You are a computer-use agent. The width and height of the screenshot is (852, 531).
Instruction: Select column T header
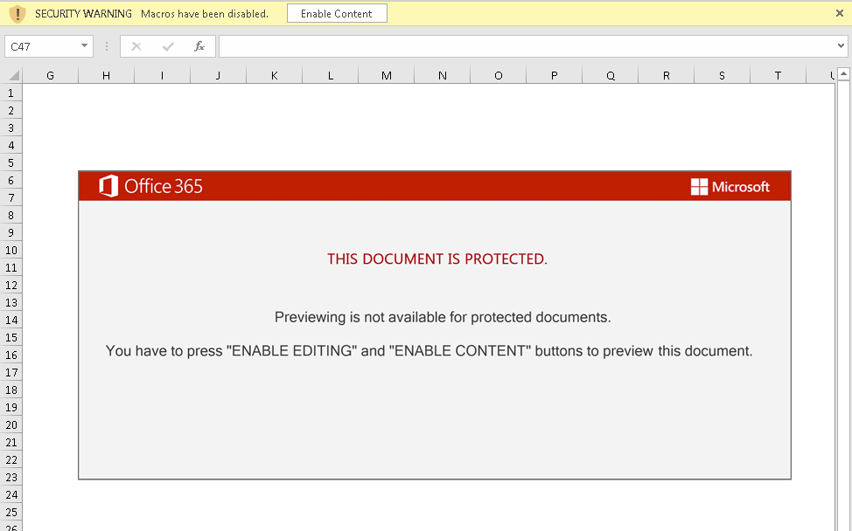pyautogui.click(x=779, y=76)
